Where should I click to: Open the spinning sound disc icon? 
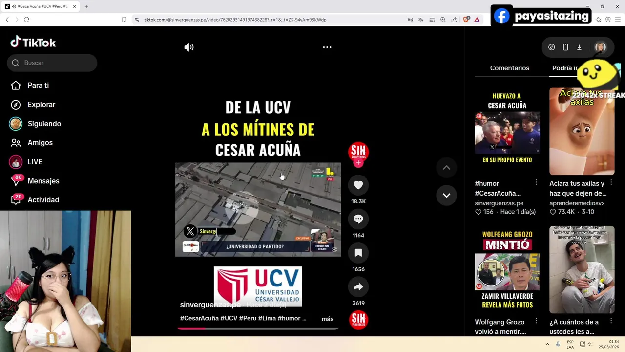358,320
